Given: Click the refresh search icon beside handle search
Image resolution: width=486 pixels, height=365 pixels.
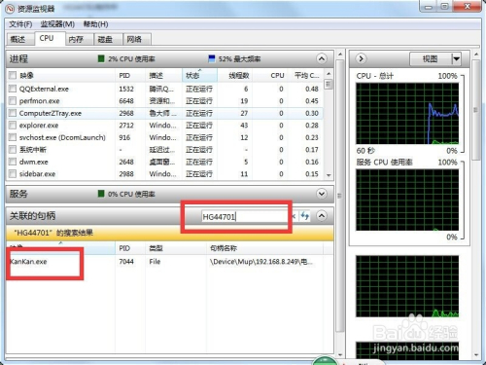Looking at the screenshot, I should click(x=305, y=216).
